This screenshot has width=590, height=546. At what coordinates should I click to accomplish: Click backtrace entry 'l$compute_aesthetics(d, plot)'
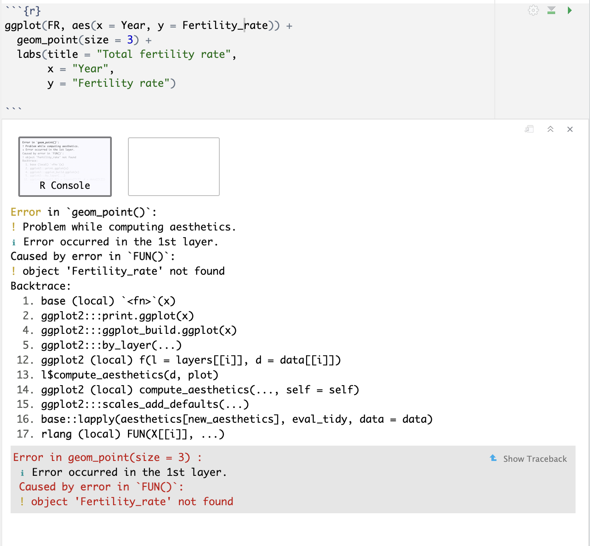pos(130,375)
